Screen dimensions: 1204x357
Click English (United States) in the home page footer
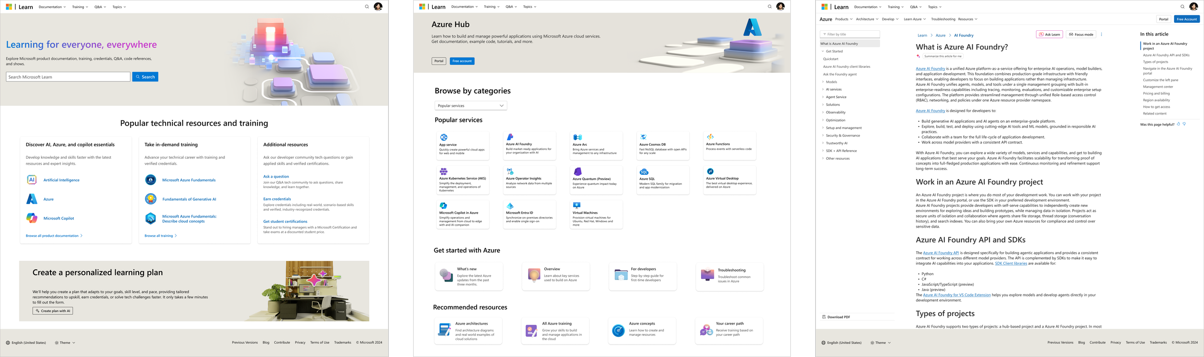[26, 343]
